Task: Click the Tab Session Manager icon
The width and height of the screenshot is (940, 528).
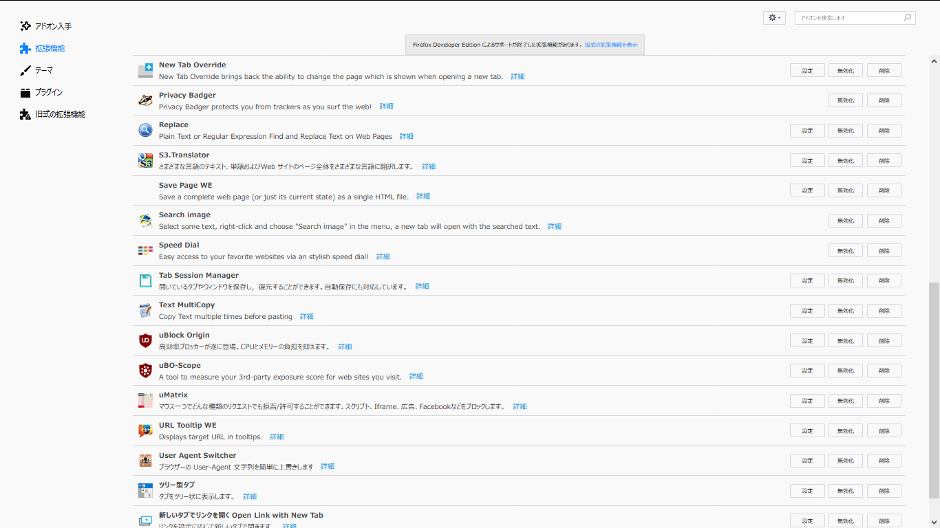Action: point(145,280)
